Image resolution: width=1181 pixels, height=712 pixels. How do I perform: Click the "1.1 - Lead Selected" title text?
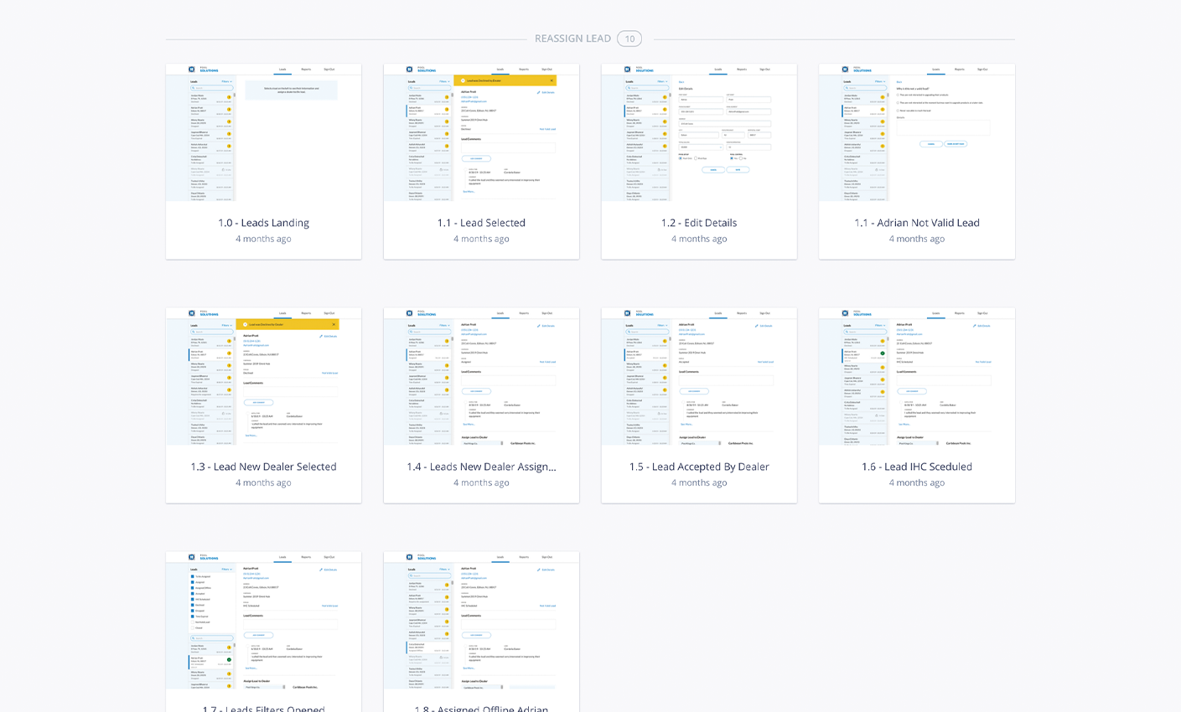point(481,223)
